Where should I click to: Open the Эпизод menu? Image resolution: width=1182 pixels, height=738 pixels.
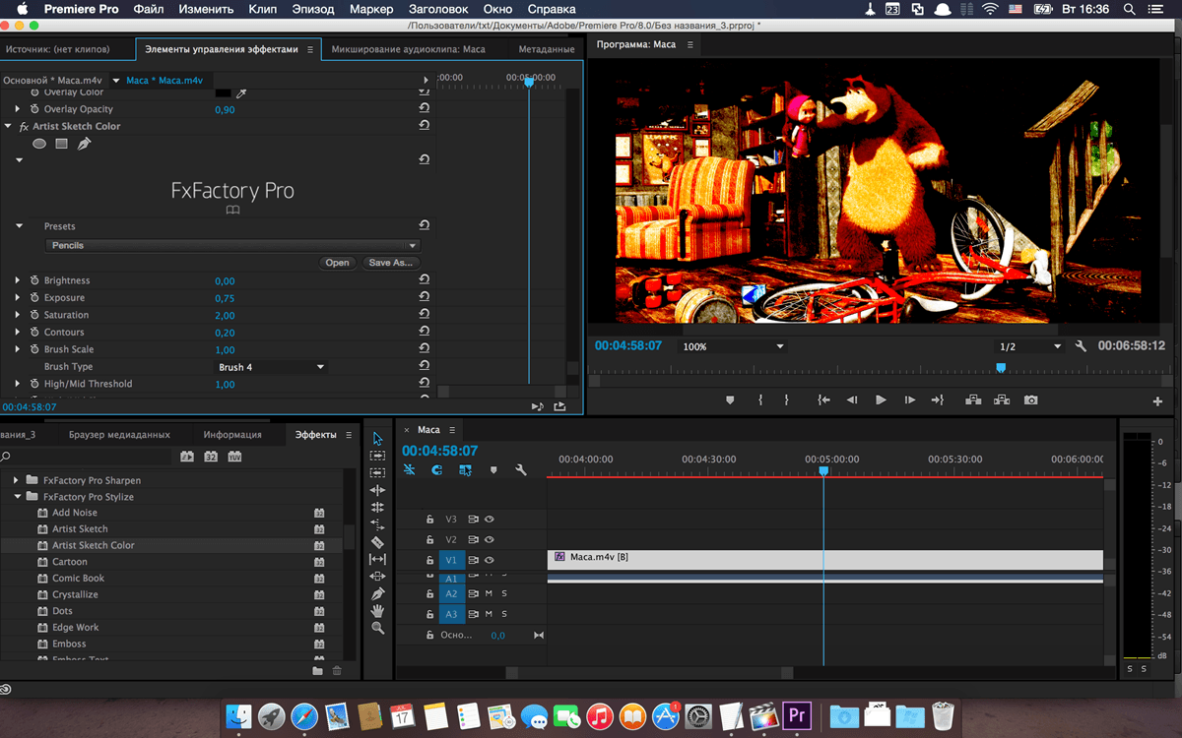312,9
